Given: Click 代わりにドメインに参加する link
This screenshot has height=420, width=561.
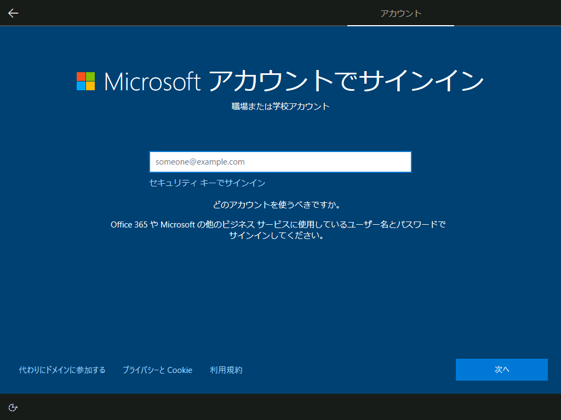Looking at the screenshot, I should [62, 370].
